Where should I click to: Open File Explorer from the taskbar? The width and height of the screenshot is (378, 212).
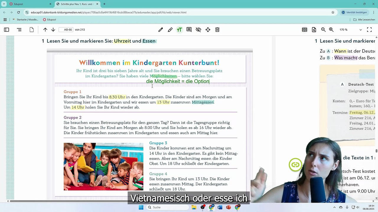point(194,207)
